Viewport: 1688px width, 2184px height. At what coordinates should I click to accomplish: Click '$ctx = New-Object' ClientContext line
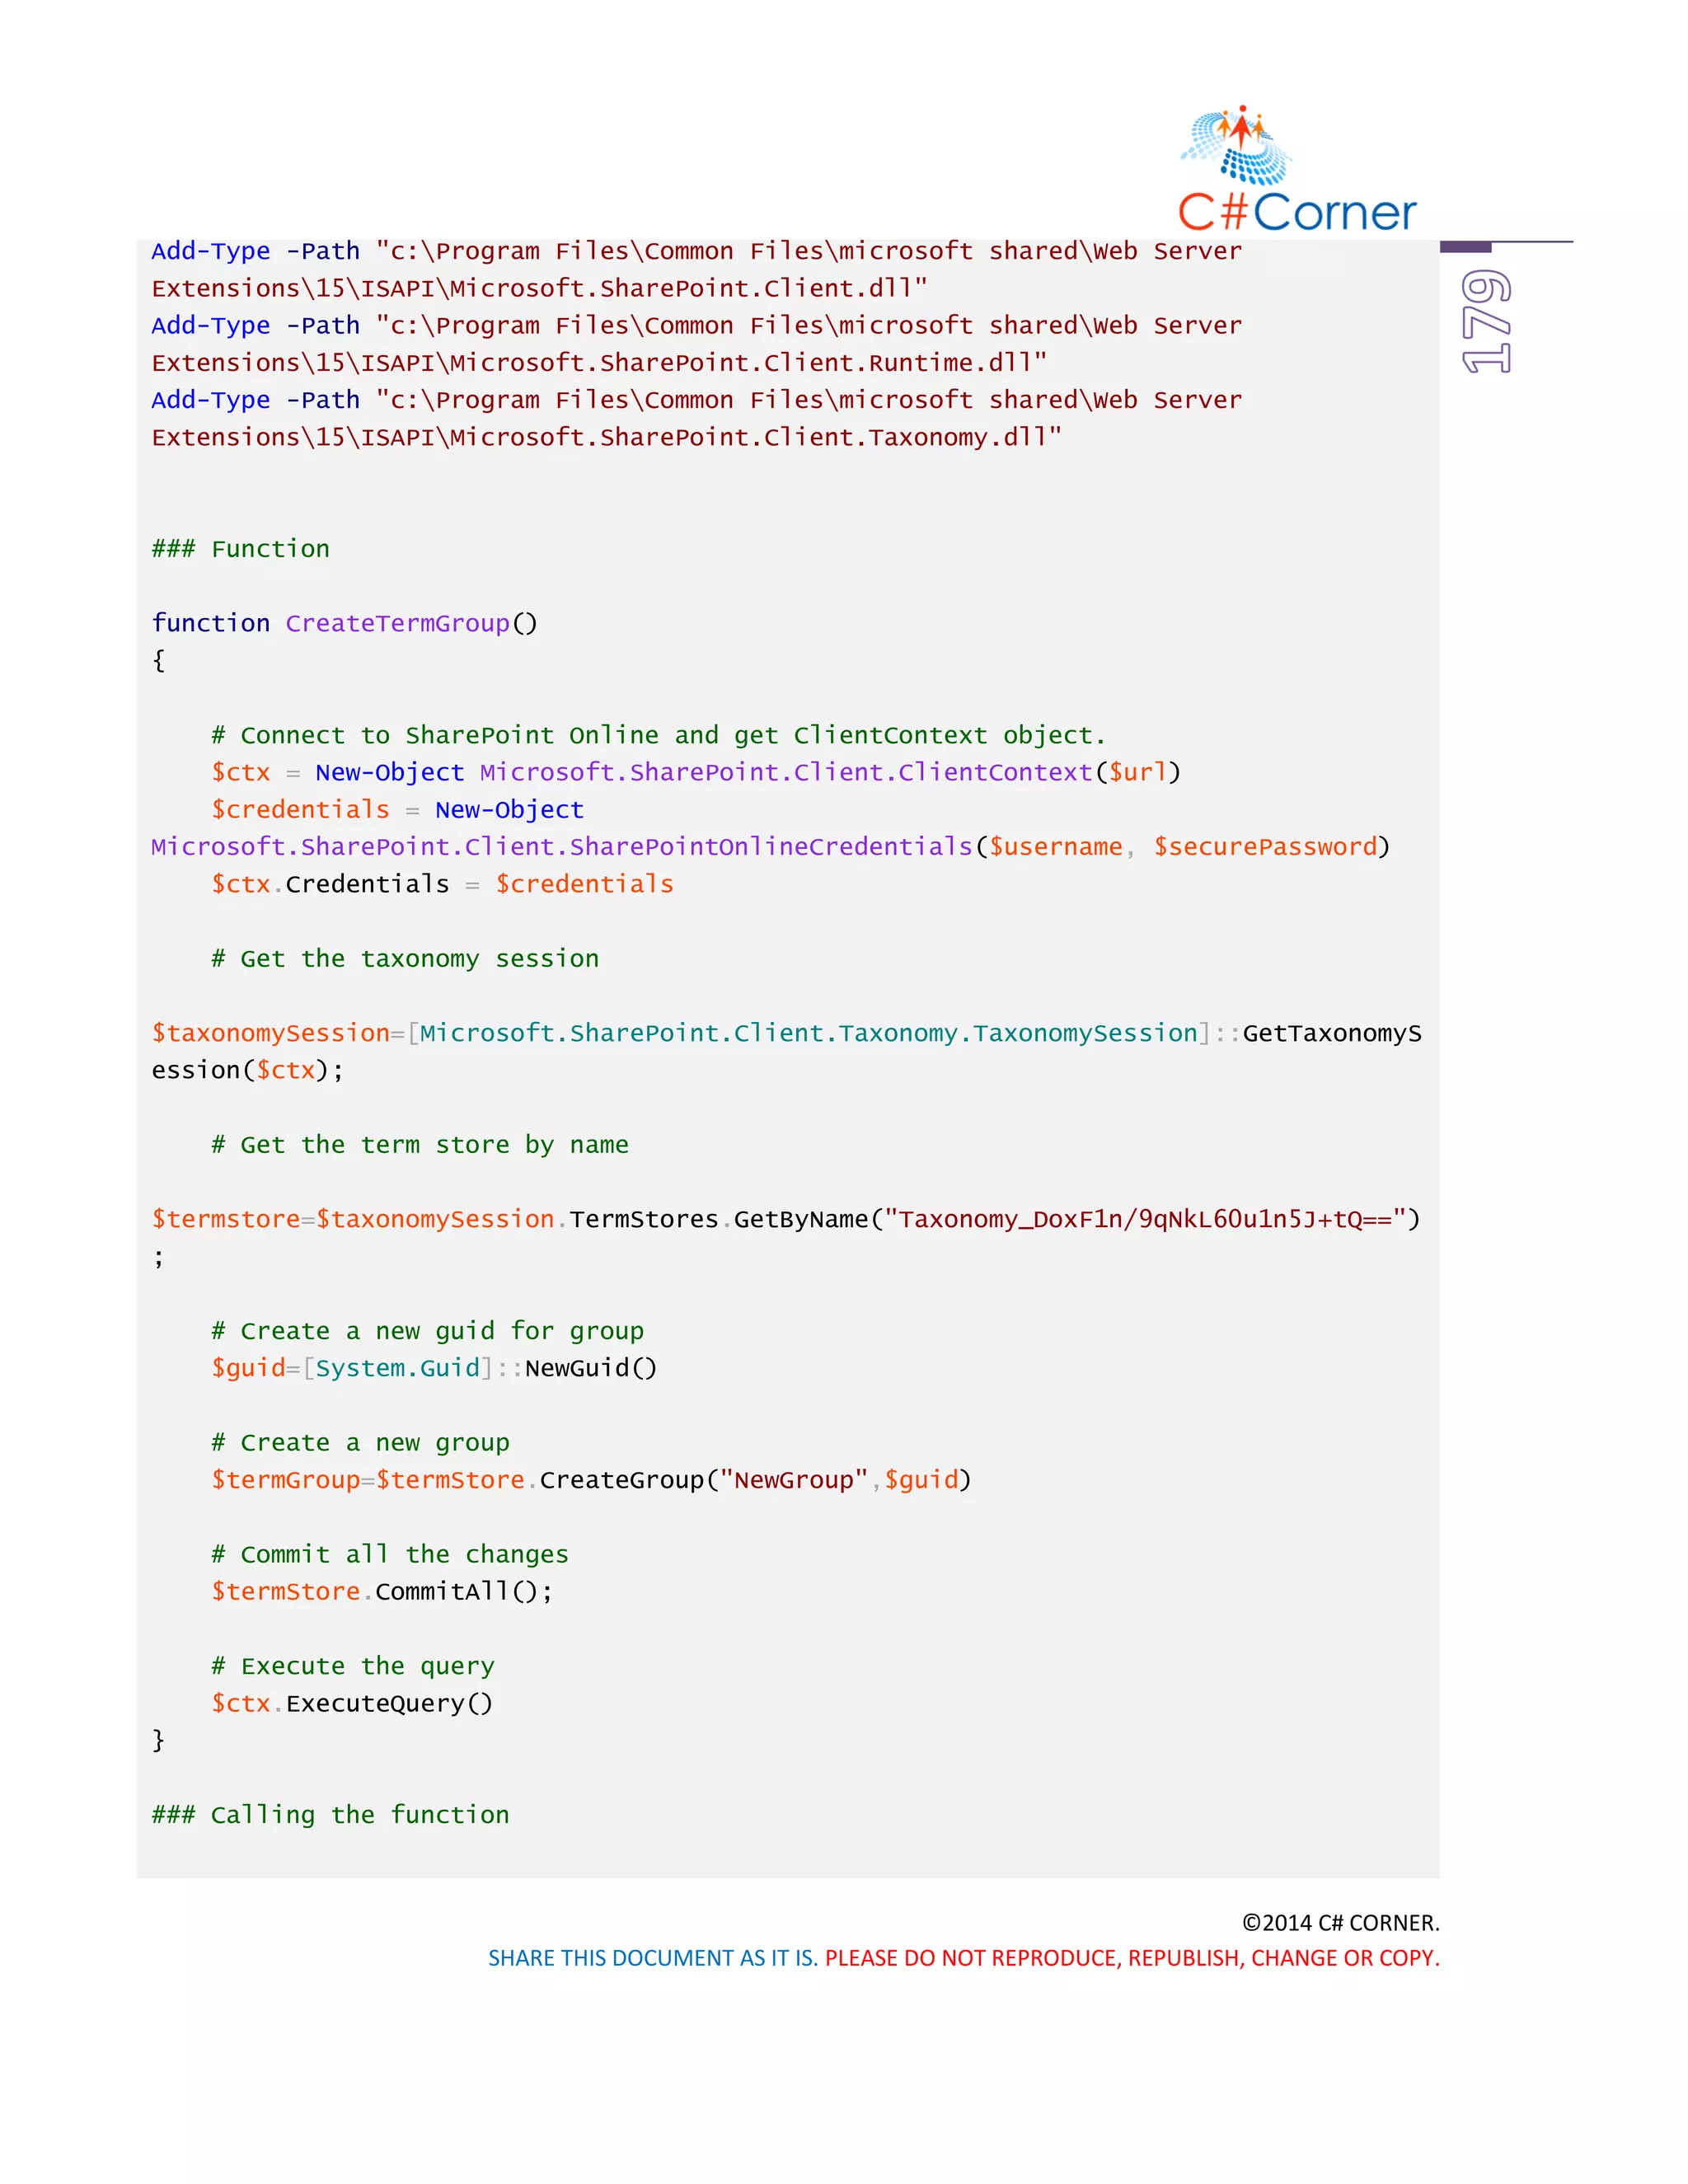point(696,773)
